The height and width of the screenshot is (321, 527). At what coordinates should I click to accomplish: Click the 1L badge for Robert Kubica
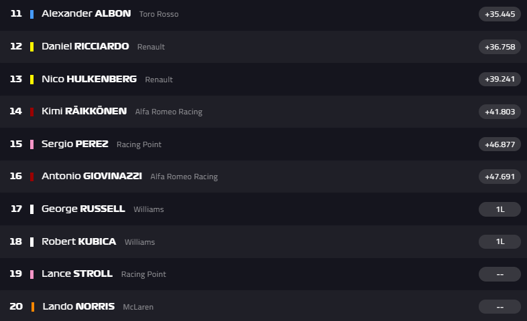click(x=500, y=241)
